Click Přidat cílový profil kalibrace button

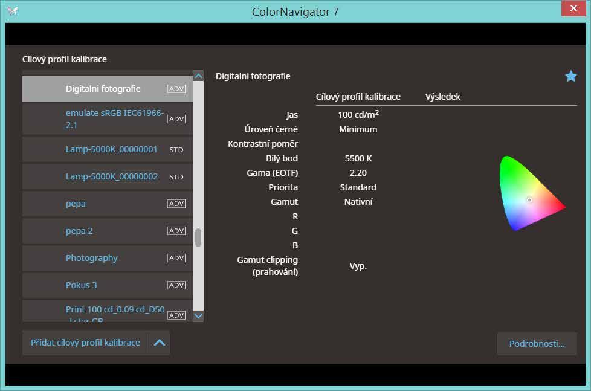(x=85, y=343)
